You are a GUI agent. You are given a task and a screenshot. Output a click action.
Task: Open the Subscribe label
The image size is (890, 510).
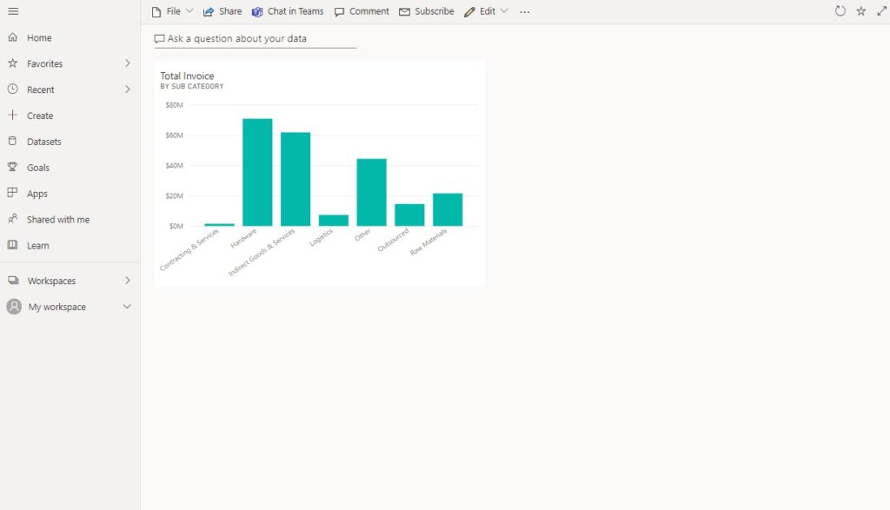tap(435, 11)
